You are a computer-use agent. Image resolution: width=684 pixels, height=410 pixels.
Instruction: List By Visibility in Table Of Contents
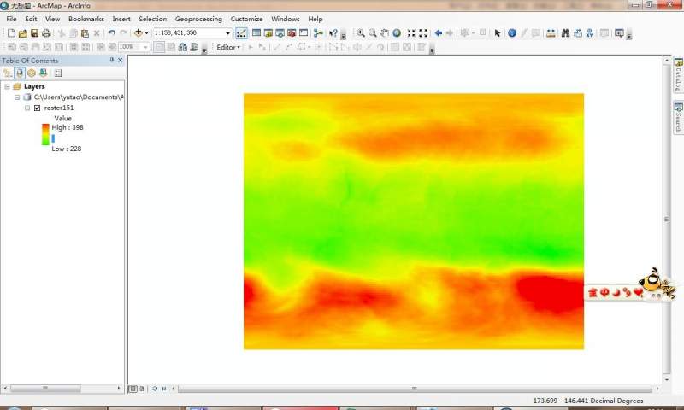[32, 73]
